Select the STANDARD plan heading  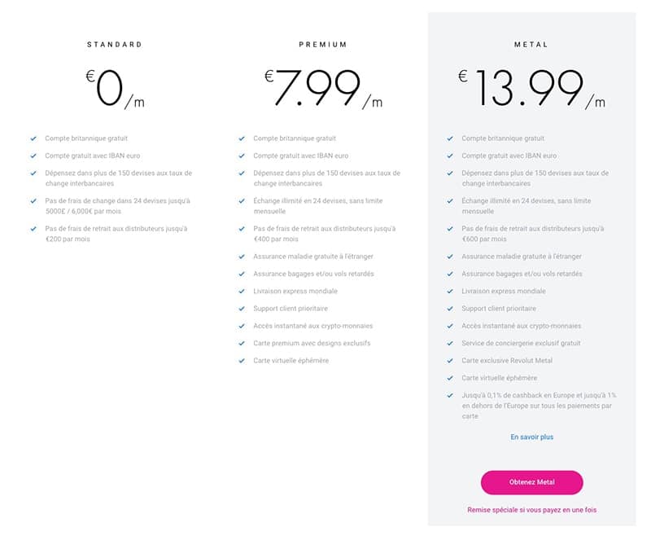[x=114, y=45]
